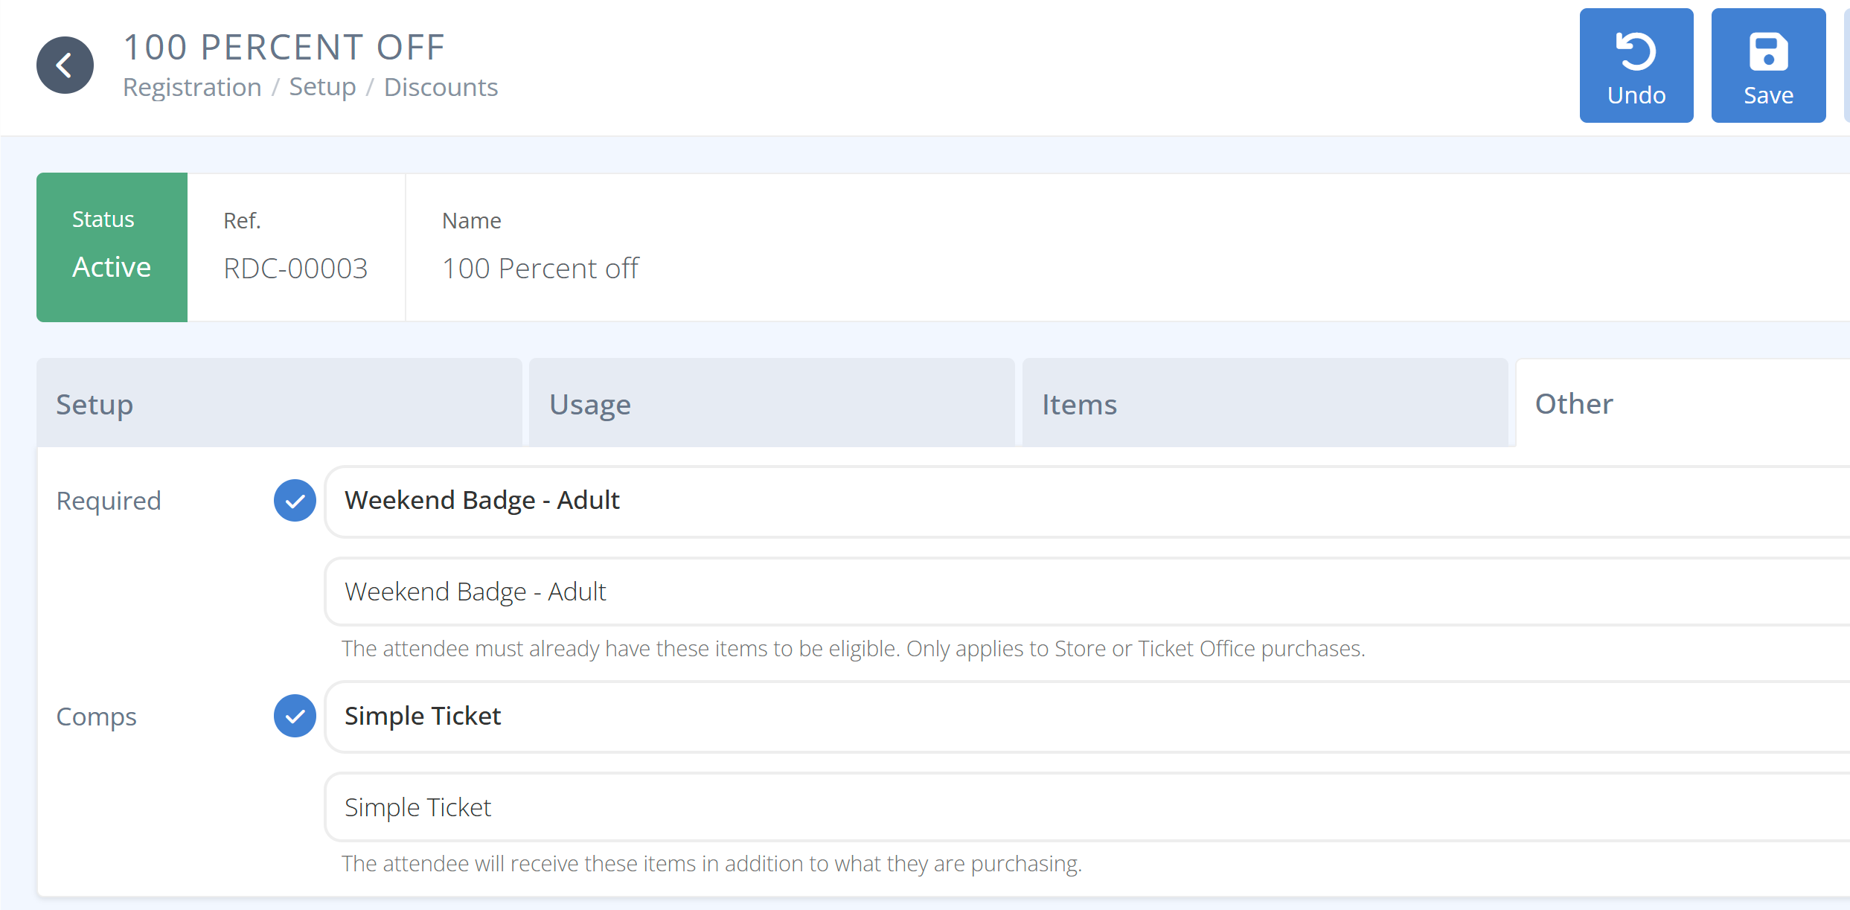Follow the Setup breadcrumb link
The image size is (1850, 910).
(x=322, y=87)
